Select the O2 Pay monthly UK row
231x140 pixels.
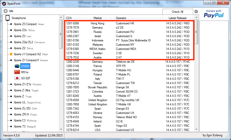pos(129,100)
